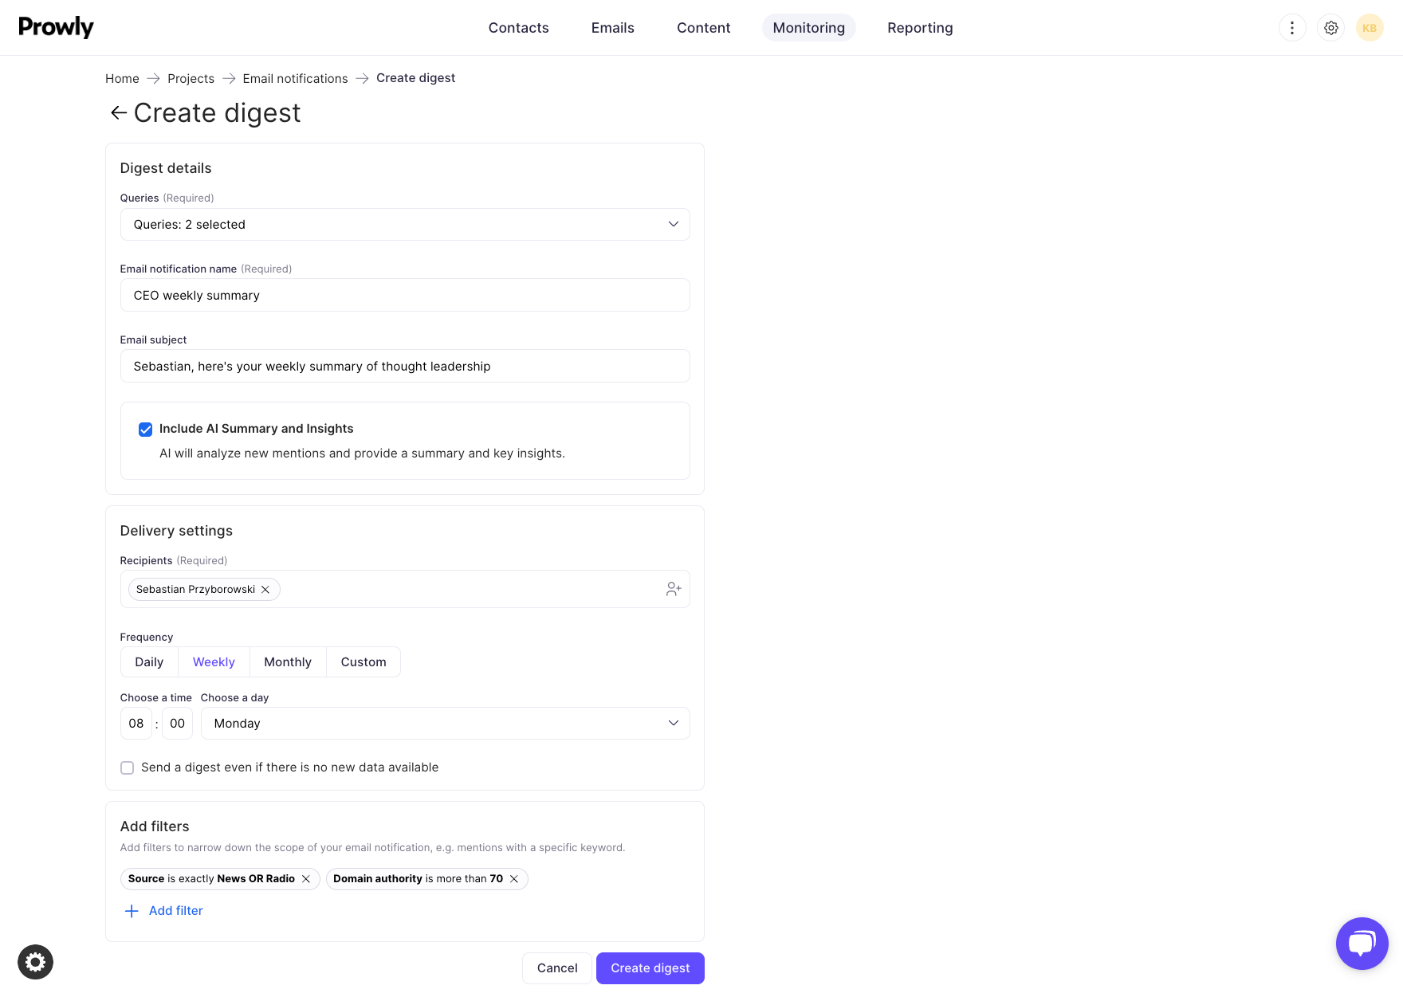Screen dimensions: 1403x997
Task: Uncheck Include AI Summary and Insights
Action: click(145, 430)
